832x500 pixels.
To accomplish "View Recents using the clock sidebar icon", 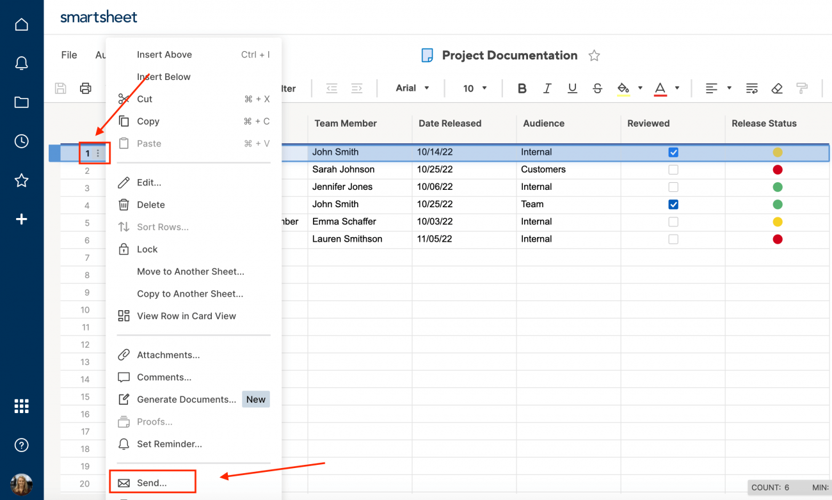I will (x=21, y=141).
